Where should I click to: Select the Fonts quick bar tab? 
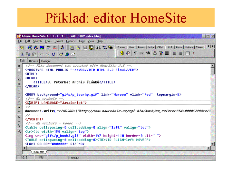coord(179,47)
